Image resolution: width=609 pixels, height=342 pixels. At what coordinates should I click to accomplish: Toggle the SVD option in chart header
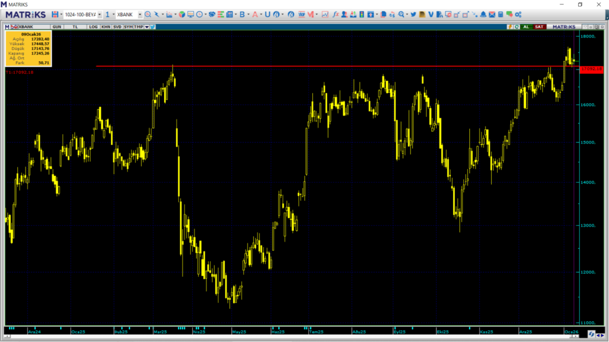pos(117,27)
